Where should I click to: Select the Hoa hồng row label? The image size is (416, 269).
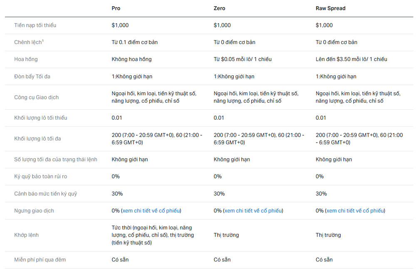pyautogui.click(x=26, y=59)
